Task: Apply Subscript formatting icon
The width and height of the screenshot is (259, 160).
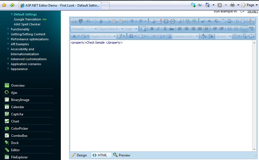Action: pos(210,21)
